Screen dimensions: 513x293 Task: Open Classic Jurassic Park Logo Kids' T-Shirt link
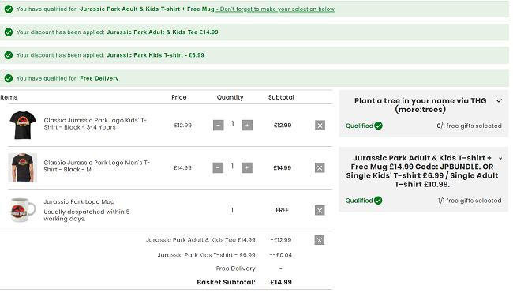(95, 124)
